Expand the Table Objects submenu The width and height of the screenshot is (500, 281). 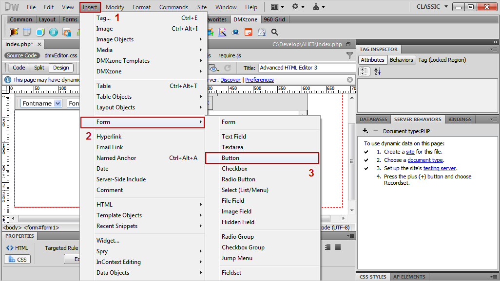pyautogui.click(x=143, y=96)
